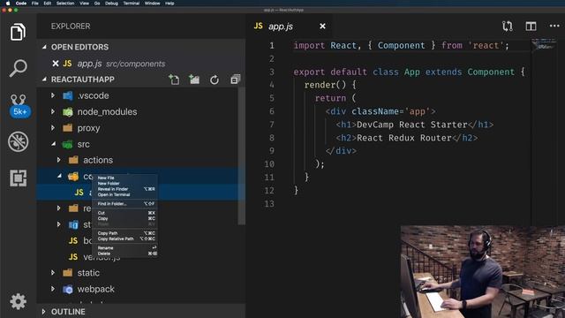Click 'Component' in the import line

click(401, 45)
